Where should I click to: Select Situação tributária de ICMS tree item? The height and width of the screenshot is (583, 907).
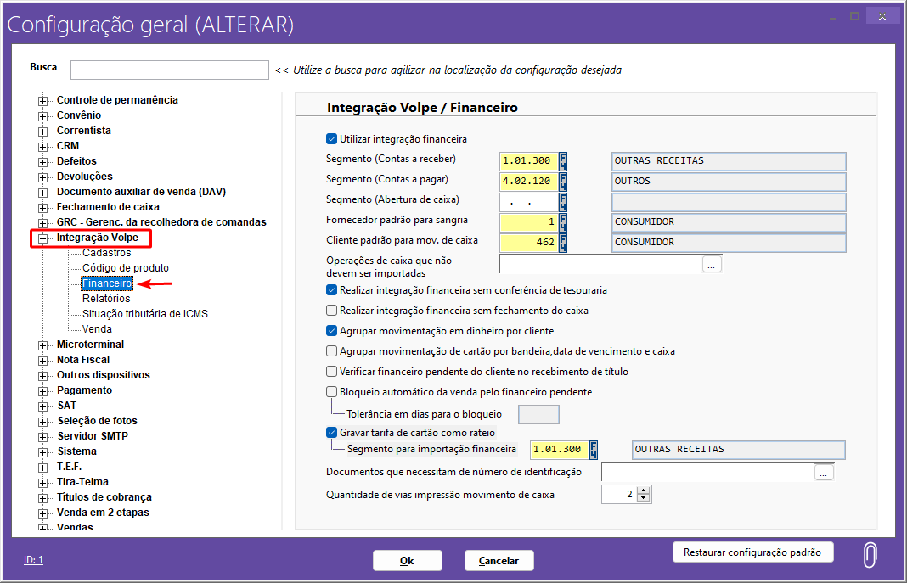click(144, 314)
